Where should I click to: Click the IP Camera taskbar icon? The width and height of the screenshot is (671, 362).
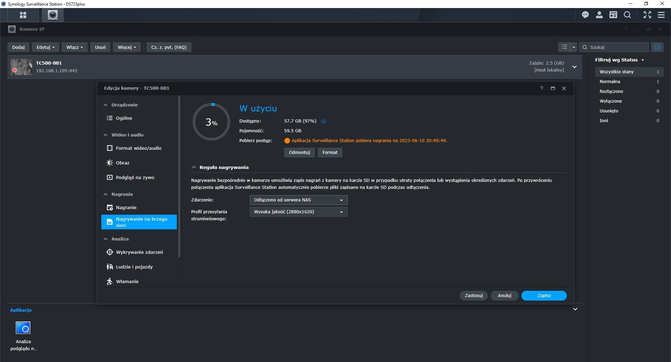(53, 15)
